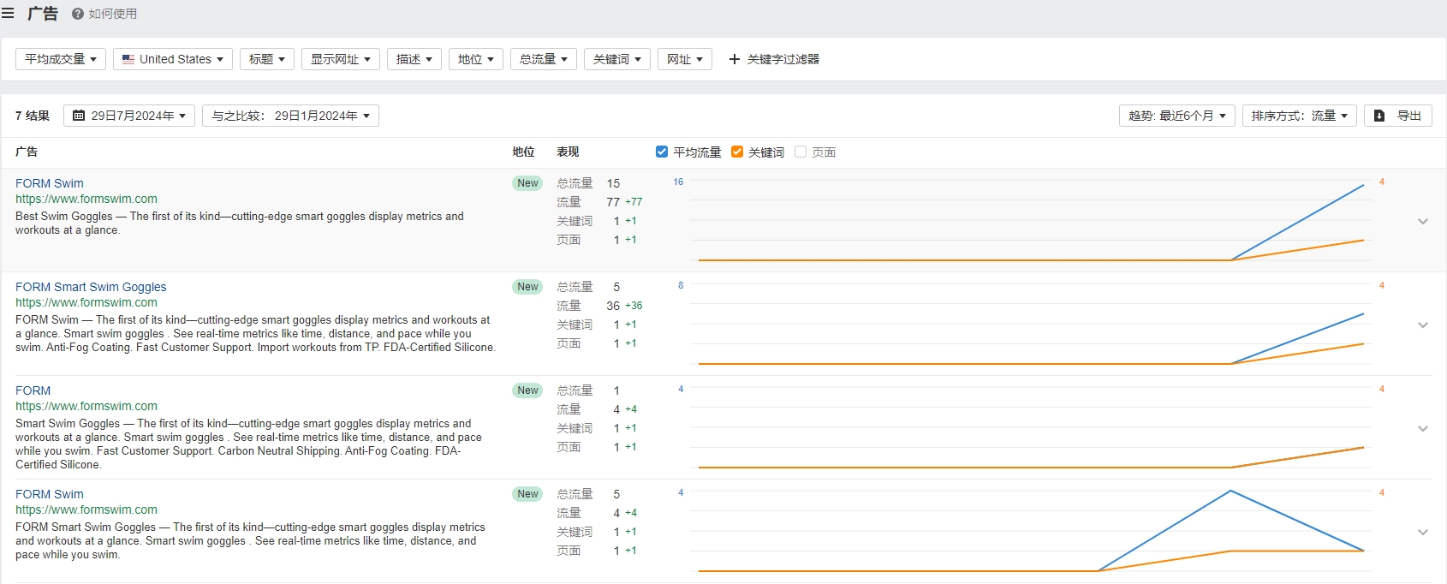The width and height of the screenshot is (1447, 584).
Task: Open the 与之比较 29日1月2024年 dropdown
Action: pos(290,116)
